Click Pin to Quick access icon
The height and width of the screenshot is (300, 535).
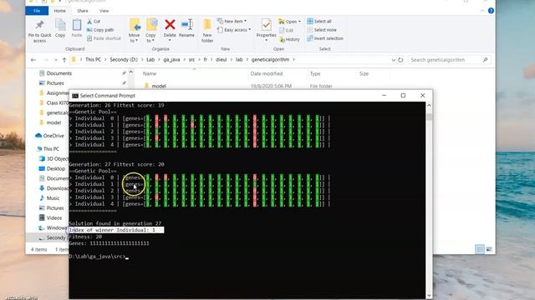39,25
